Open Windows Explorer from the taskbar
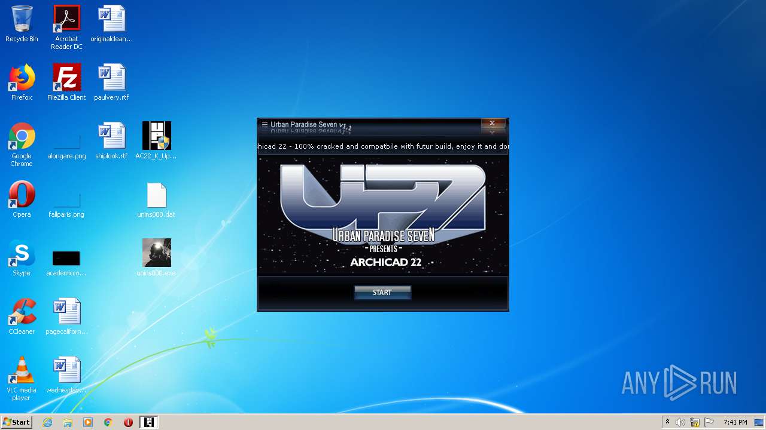Image resolution: width=766 pixels, height=430 pixels. pyautogui.click(x=68, y=422)
